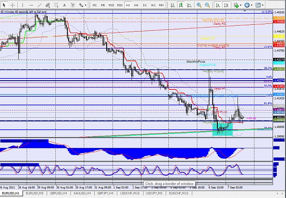The width and height of the screenshot is (286, 198).
Task: Click the chart templates icon
Action: click(x=258, y=5)
